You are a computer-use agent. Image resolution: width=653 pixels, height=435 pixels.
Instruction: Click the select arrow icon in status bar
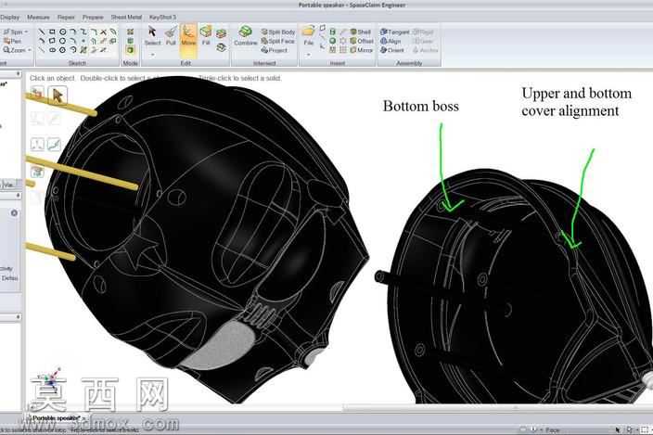618,429
